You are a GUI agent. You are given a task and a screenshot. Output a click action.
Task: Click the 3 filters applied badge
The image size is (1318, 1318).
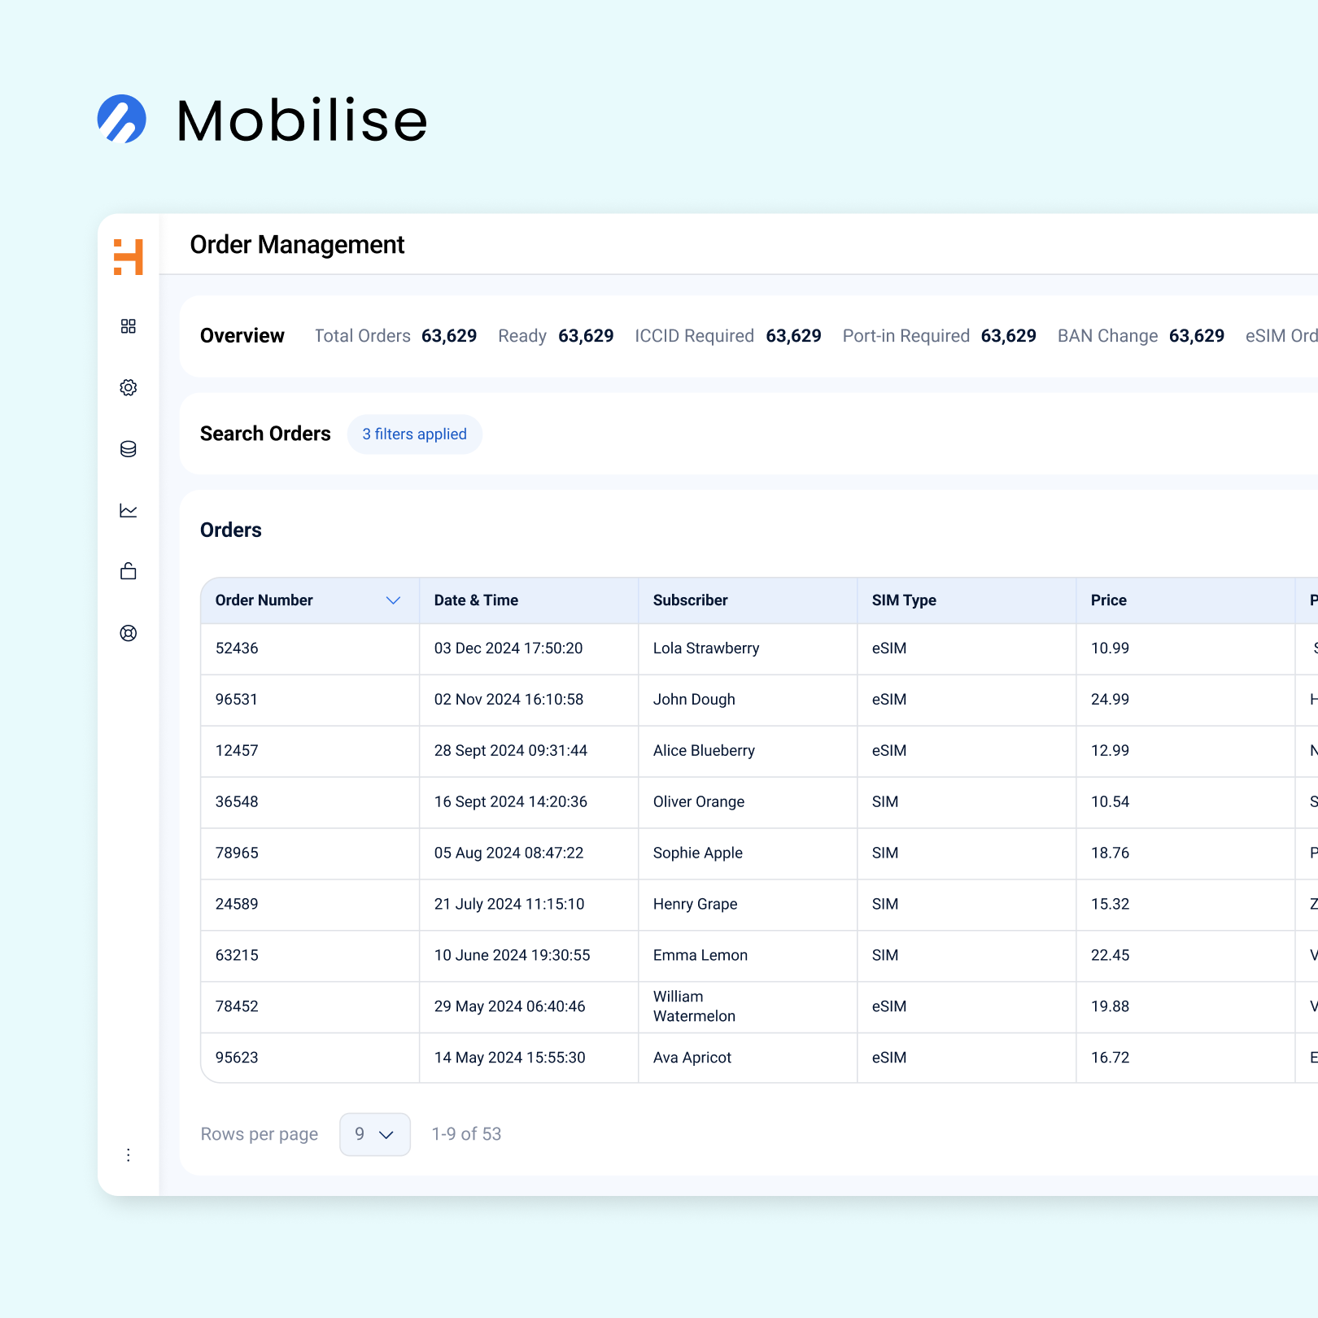point(414,434)
